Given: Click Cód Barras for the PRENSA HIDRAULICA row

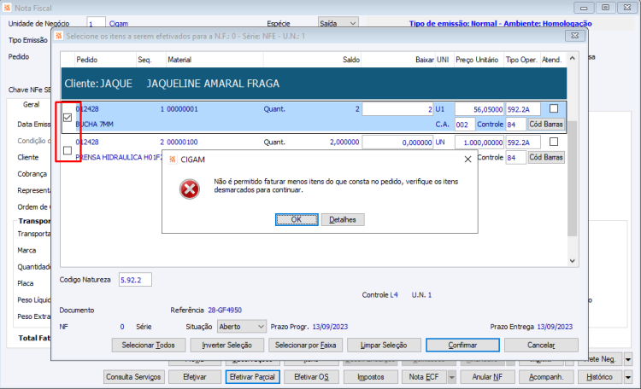Looking at the screenshot, I should pyautogui.click(x=546, y=157).
